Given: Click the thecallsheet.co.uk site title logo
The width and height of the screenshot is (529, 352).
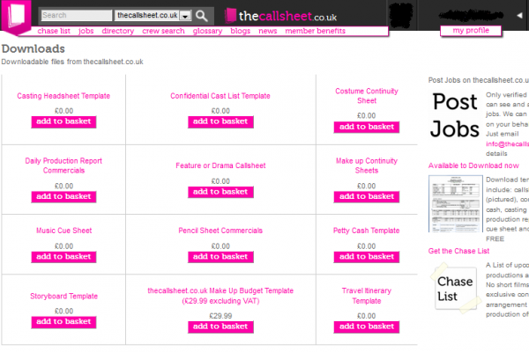Looking at the screenshot, I should pos(281,16).
